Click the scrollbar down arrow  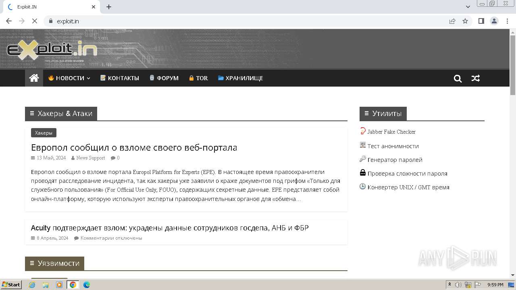pos(513,275)
